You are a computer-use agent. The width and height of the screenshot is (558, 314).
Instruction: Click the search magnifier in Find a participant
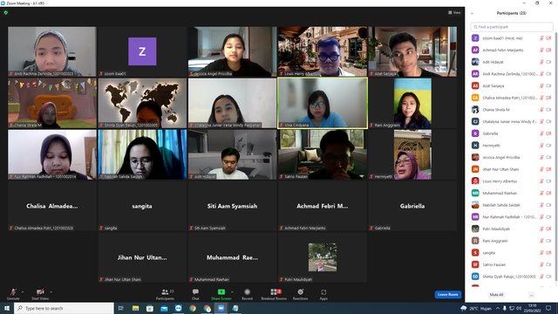pos(475,27)
